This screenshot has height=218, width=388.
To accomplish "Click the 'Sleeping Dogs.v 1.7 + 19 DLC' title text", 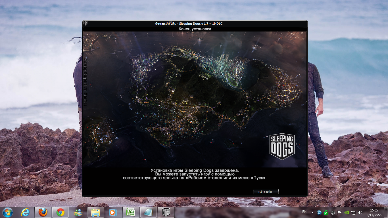I will click(x=201, y=24).
